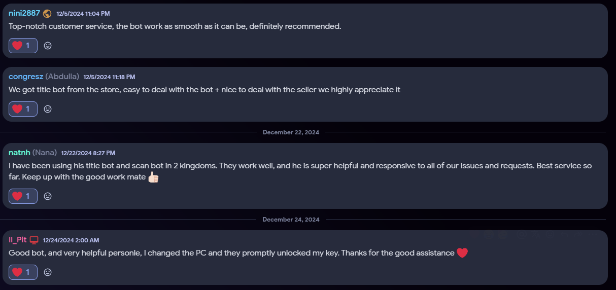
Task: Click the 12/5/2024 11:04 PM timestamp
Action: (x=83, y=14)
